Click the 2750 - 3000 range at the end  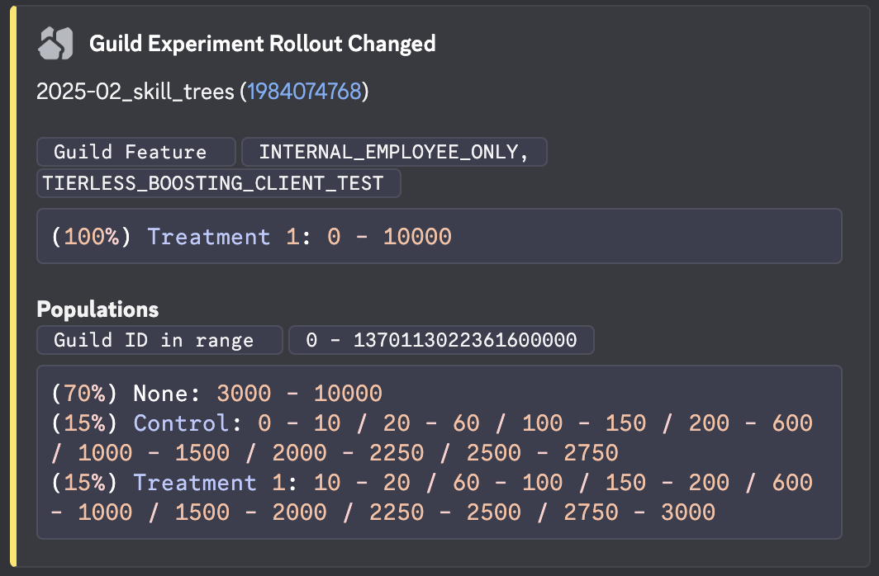coord(639,512)
